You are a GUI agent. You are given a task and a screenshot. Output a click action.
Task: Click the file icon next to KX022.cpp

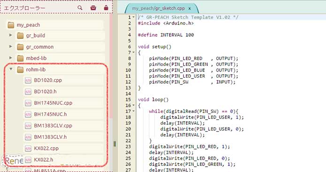[28, 149]
